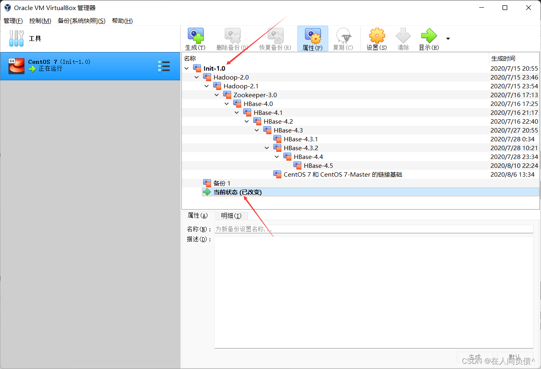Click the Delete snapshot (删除备份) toolbar icon

[232, 36]
